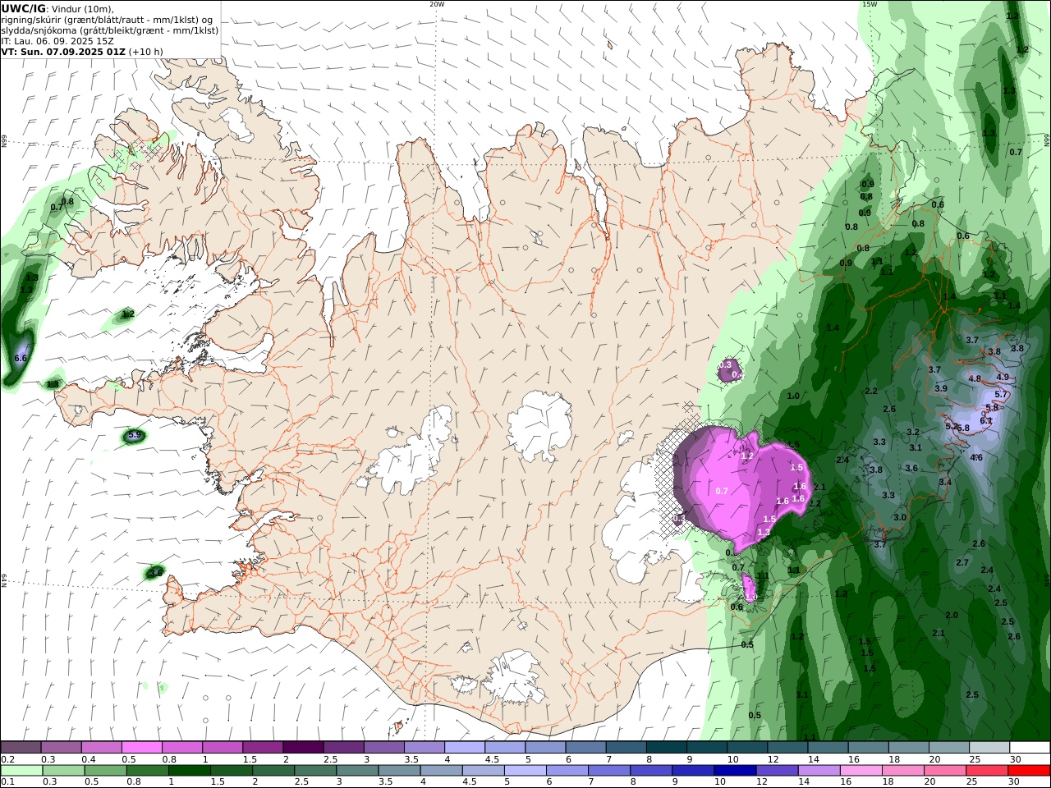1051x788 pixels.
Task: Select lower legend pink swatch 18–20
Action: 902,771
